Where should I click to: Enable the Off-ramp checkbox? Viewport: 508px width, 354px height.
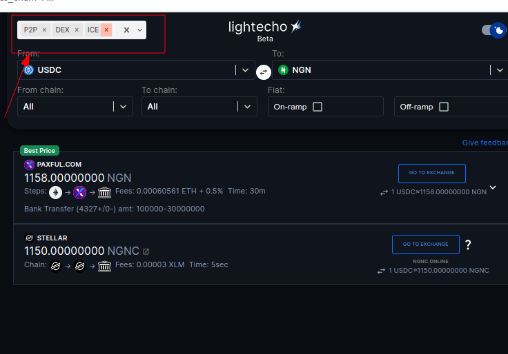pos(444,107)
